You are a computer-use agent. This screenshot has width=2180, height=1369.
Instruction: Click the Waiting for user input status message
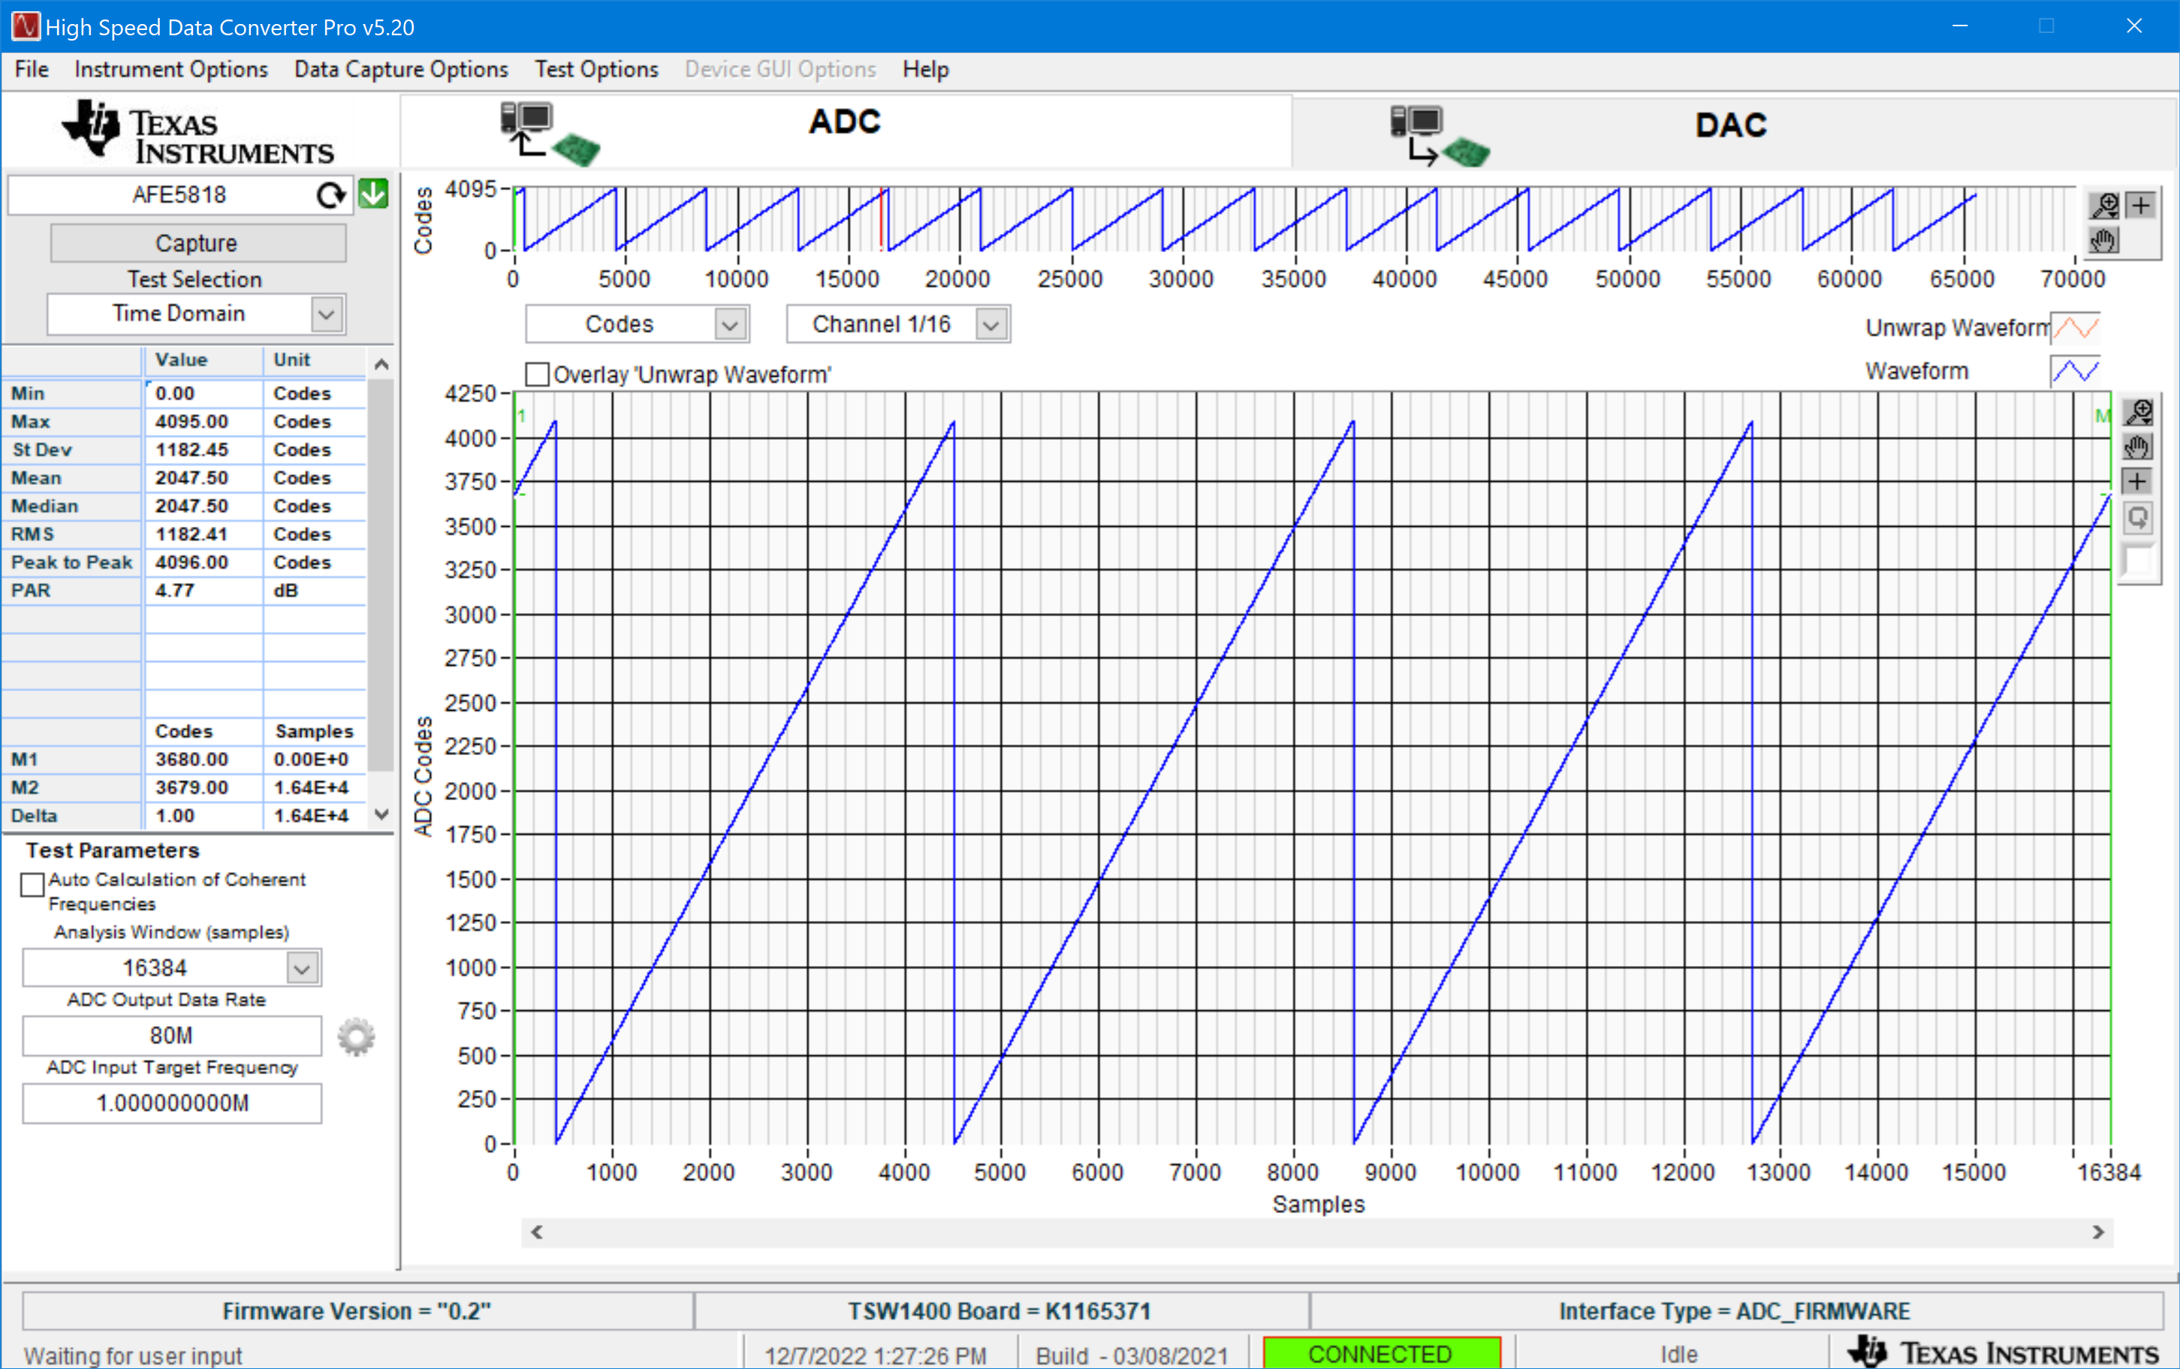[x=133, y=1355]
